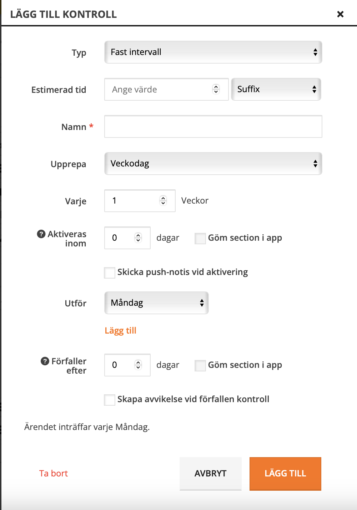
Task: Click the Namn text field
Action: point(213,126)
